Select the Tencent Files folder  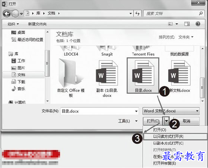143,51
